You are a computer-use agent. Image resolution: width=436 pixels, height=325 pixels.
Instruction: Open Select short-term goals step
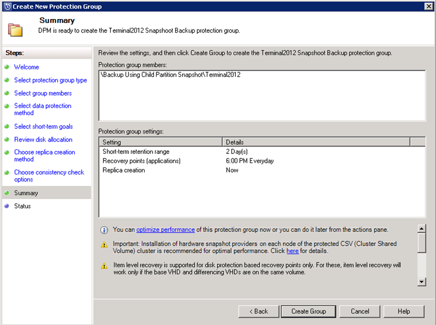coord(43,126)
